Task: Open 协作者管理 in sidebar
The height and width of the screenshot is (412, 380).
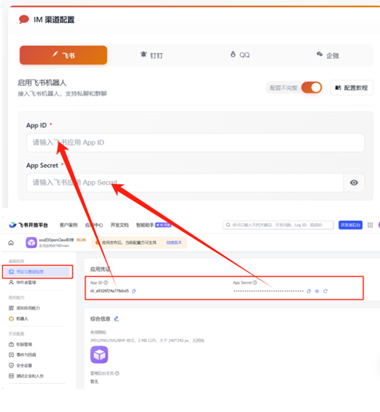Action: click(23, 282)
